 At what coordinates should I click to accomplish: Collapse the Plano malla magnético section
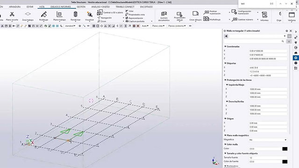click(225, 135)
